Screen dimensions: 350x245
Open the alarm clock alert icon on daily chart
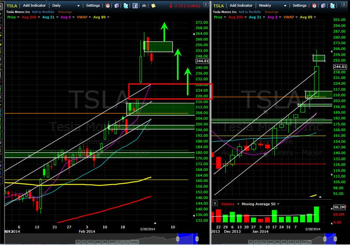click(x=108, y=6)
